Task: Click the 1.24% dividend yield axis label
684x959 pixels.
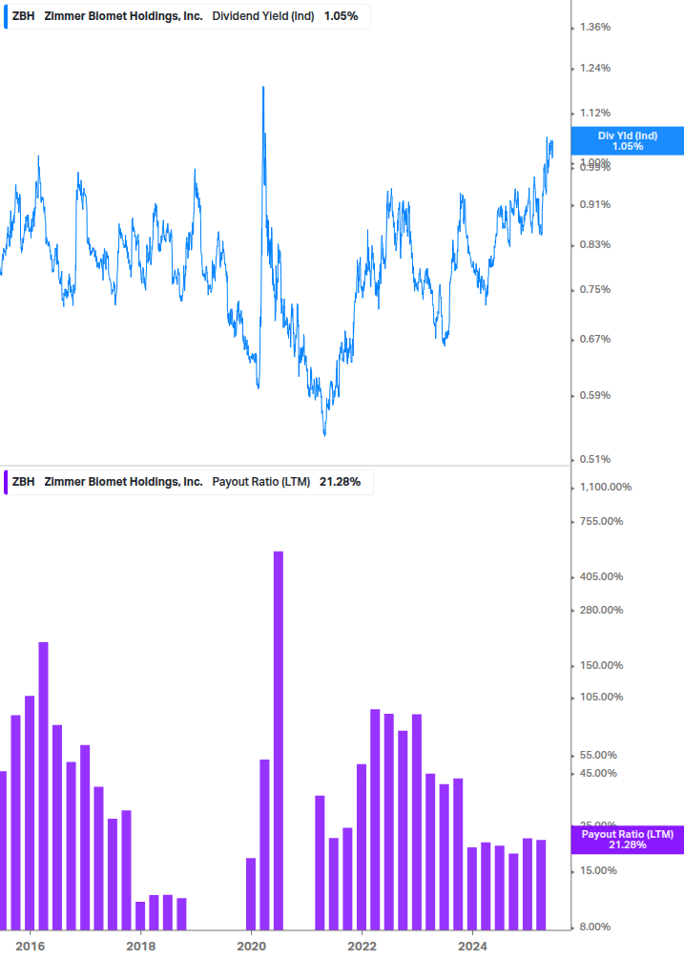Action: (594, 68)
